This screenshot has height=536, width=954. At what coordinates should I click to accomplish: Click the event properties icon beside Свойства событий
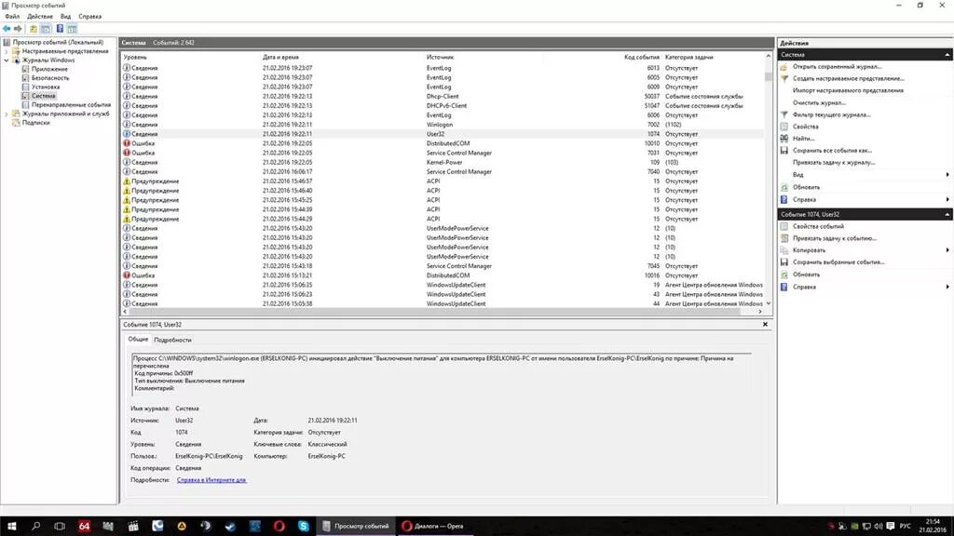pyautogui.click(x=784, y=226)
